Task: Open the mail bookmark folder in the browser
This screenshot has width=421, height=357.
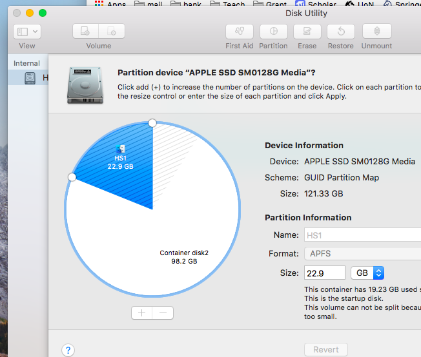Action: point(148,4)
